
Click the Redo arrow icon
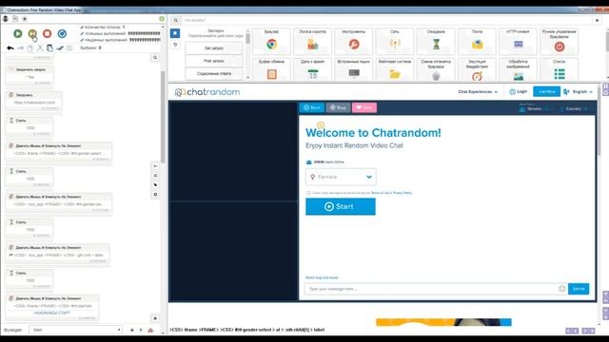coord(21,48)
